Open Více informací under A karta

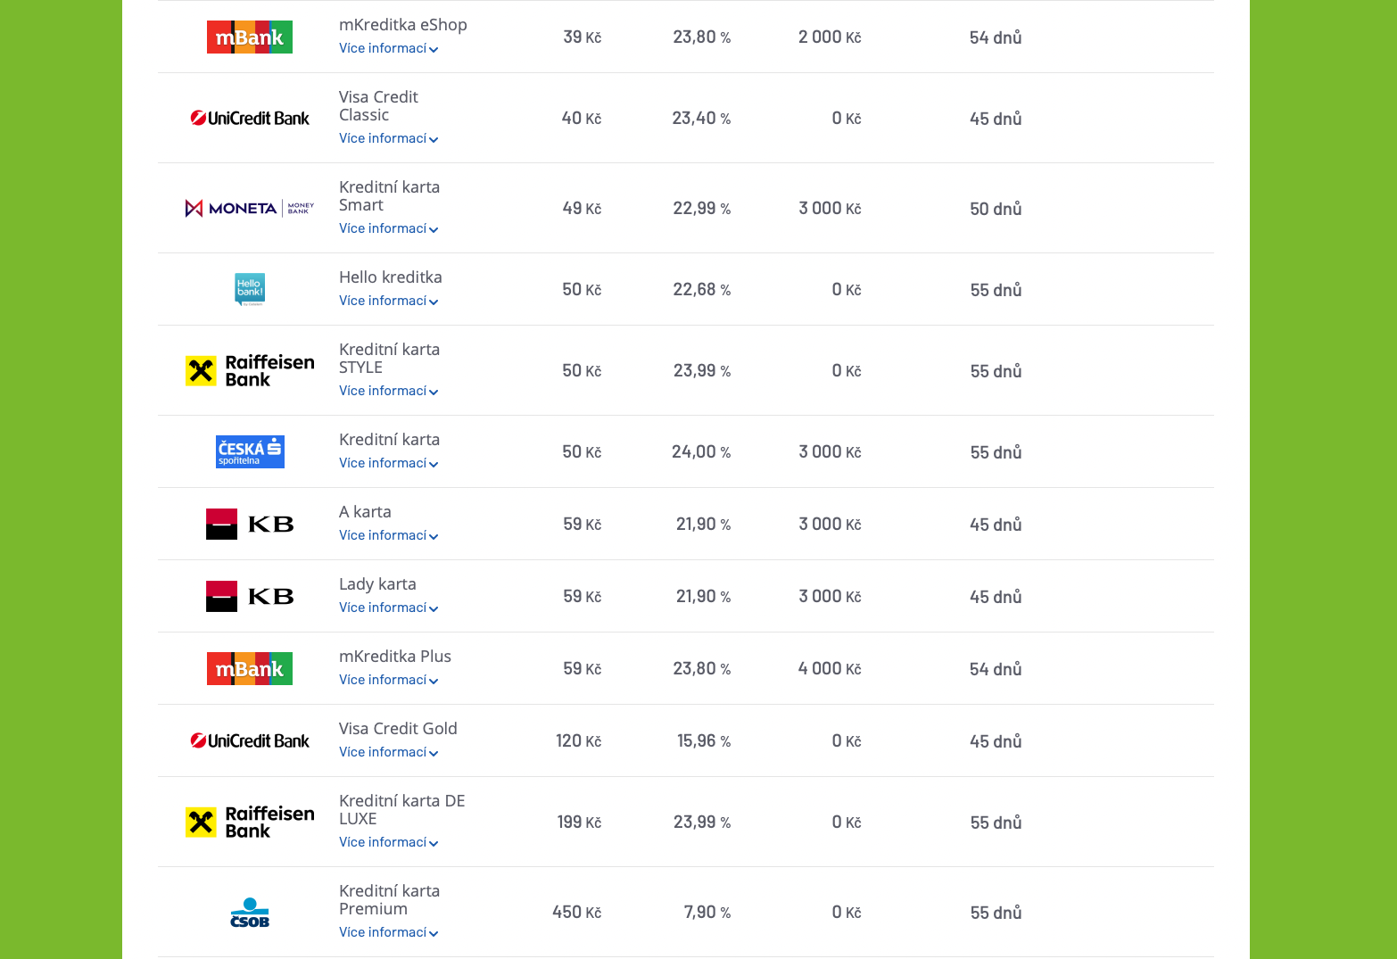click(x=388, y=535)
